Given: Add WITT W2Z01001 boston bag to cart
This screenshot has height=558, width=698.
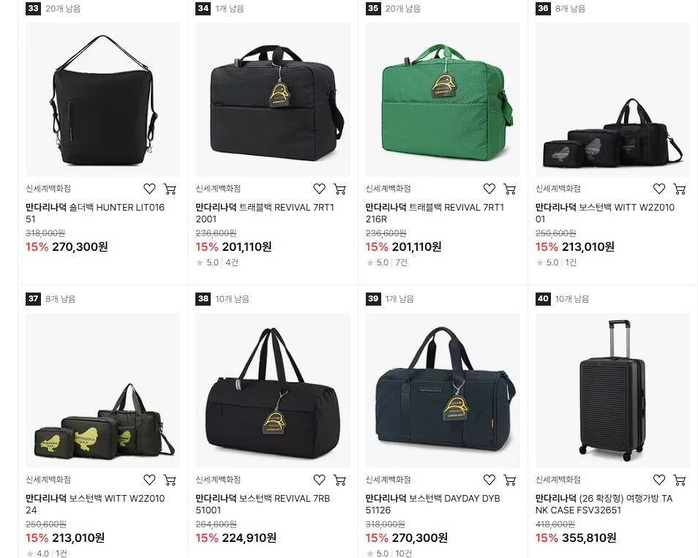Looking at the screenshot, I should pos(680,189).
